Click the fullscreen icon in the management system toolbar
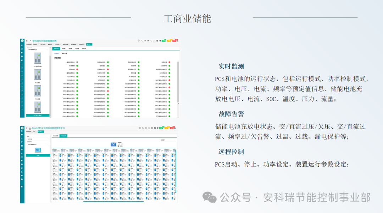 pos(154,40)
